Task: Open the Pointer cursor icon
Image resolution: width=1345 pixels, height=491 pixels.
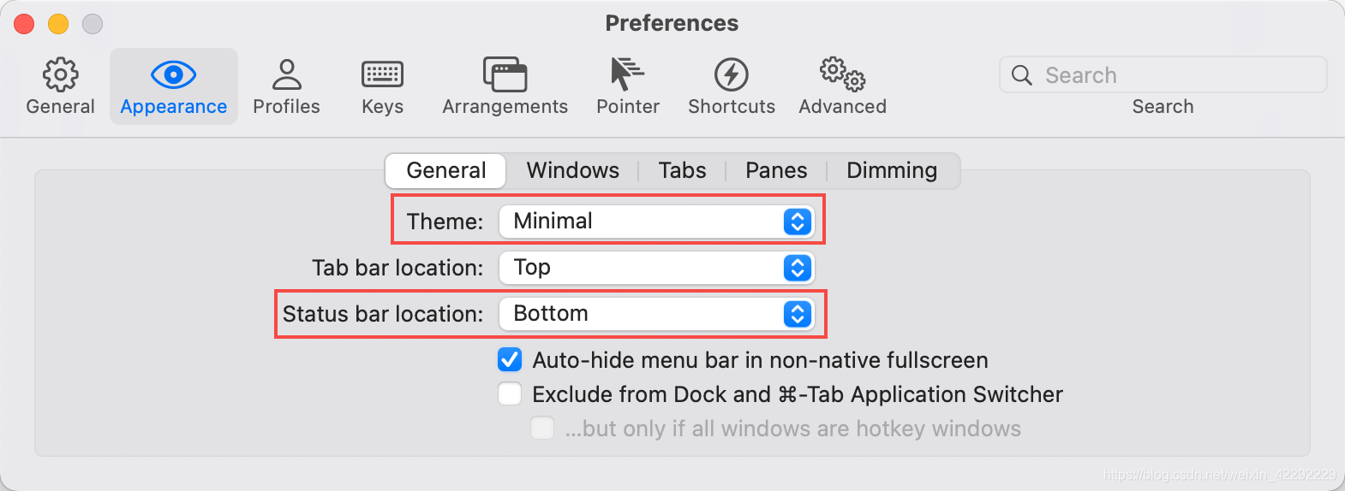Action: [x=627, y=74]
